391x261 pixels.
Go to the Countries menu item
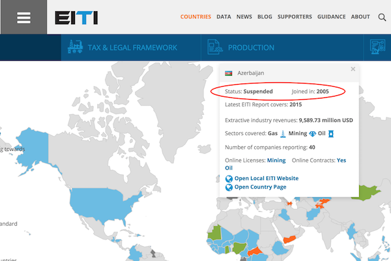point(195,17)
